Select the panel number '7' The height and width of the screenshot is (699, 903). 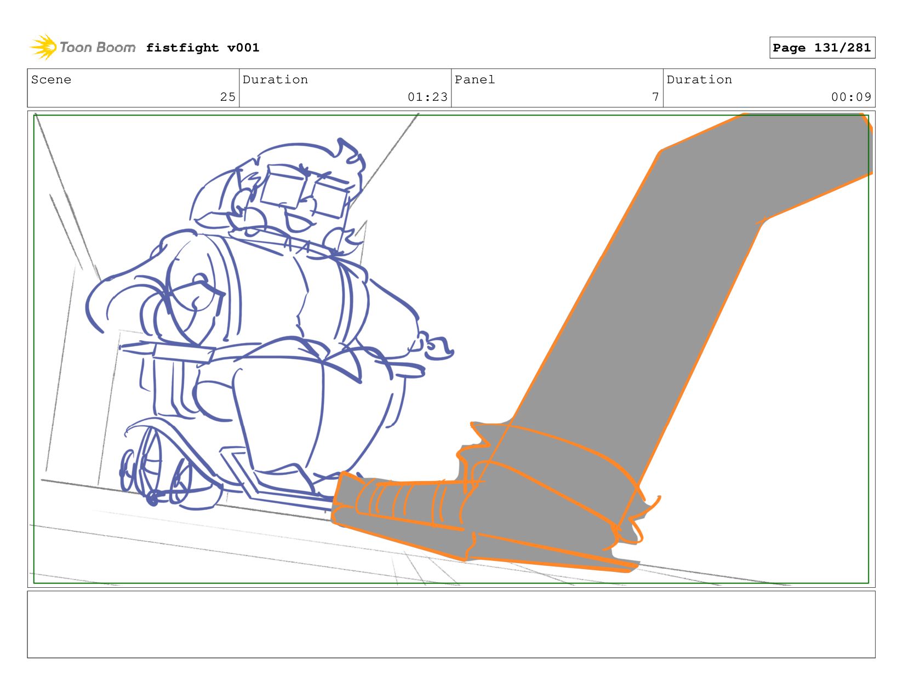click(x=655, y=97)
